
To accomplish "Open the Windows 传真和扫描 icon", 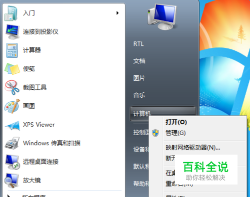I will tap(12, 143).
